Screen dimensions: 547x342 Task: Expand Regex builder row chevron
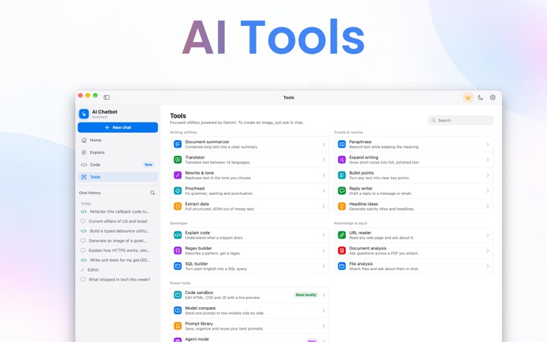(323, 250)
